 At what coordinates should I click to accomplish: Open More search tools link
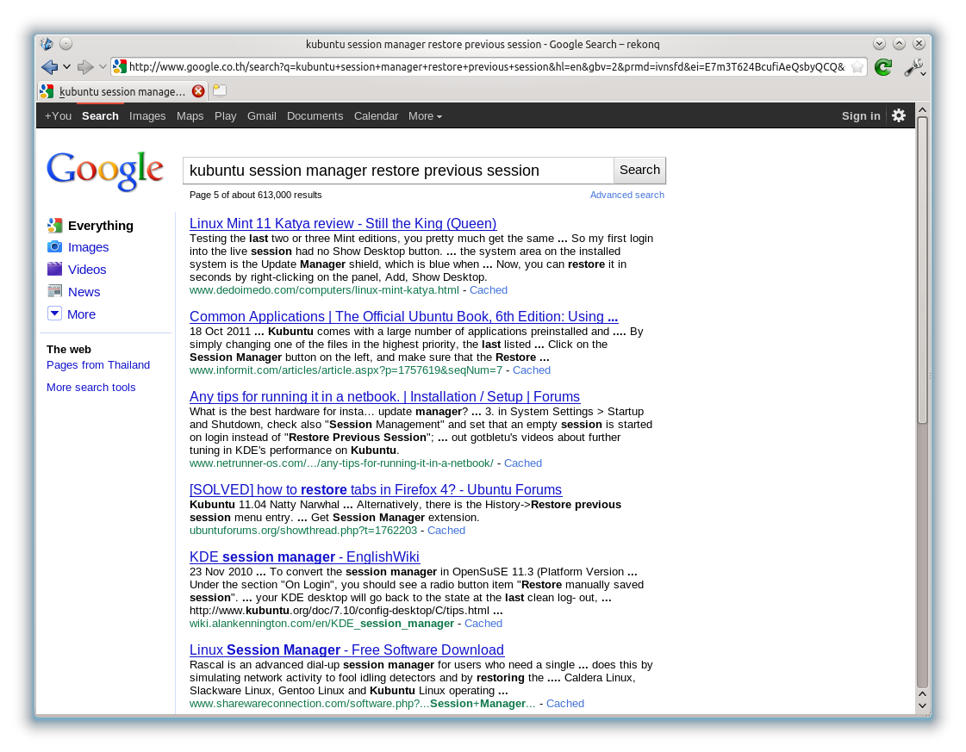91,387
